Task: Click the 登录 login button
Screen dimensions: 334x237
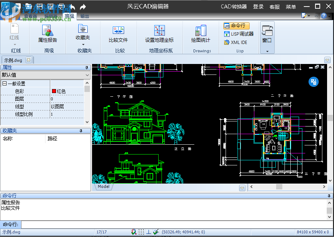Action: (258, 7)
